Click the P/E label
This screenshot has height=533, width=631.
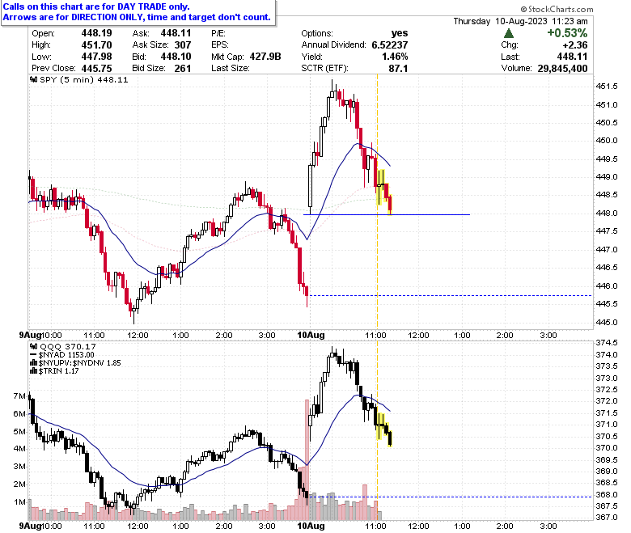[x=218, y=33]
